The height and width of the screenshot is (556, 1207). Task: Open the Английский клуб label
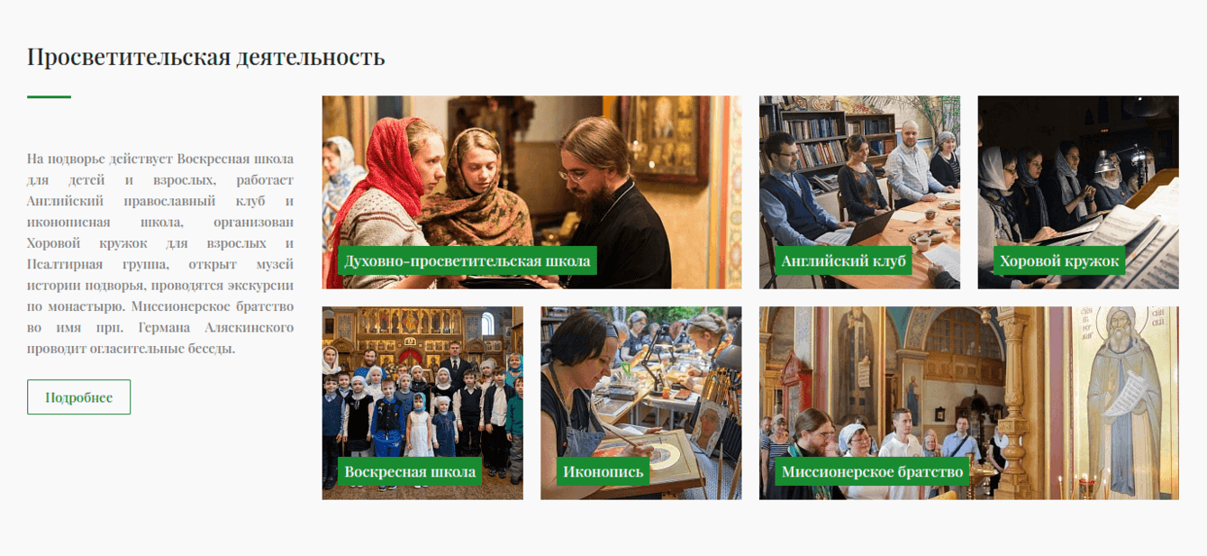click(843, 261)
